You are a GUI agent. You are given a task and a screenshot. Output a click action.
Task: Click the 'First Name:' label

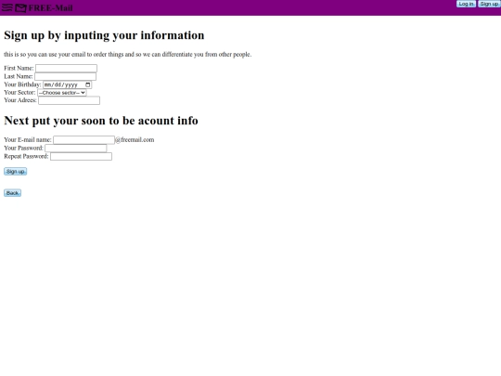(x=19, y=68)
